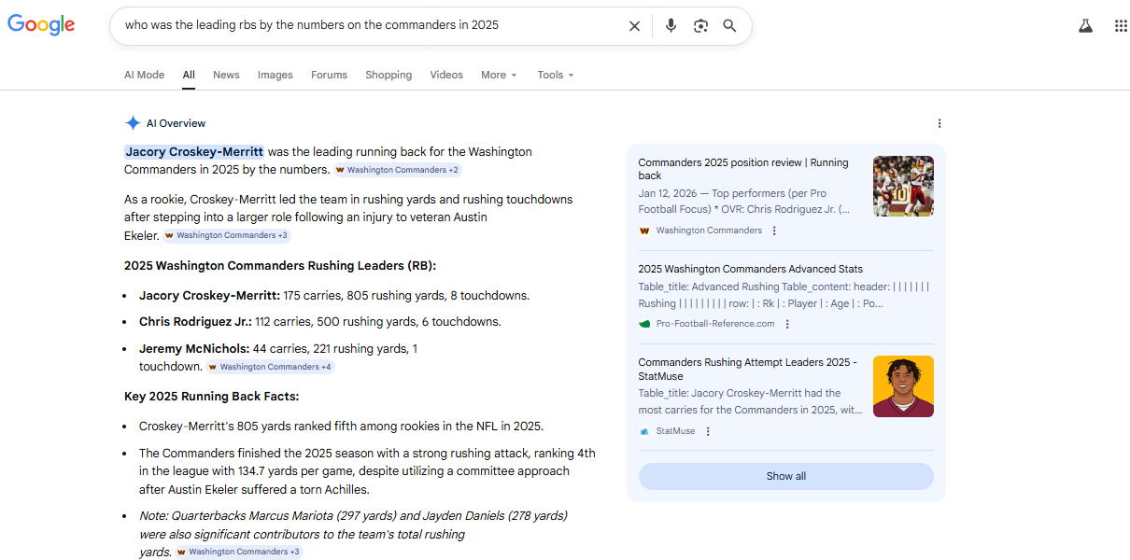Viewport: 1130px width, 560px height.
Task: Open Commanders Rushing Attempt Leaders StatMuse link
Action: point(747,369)
